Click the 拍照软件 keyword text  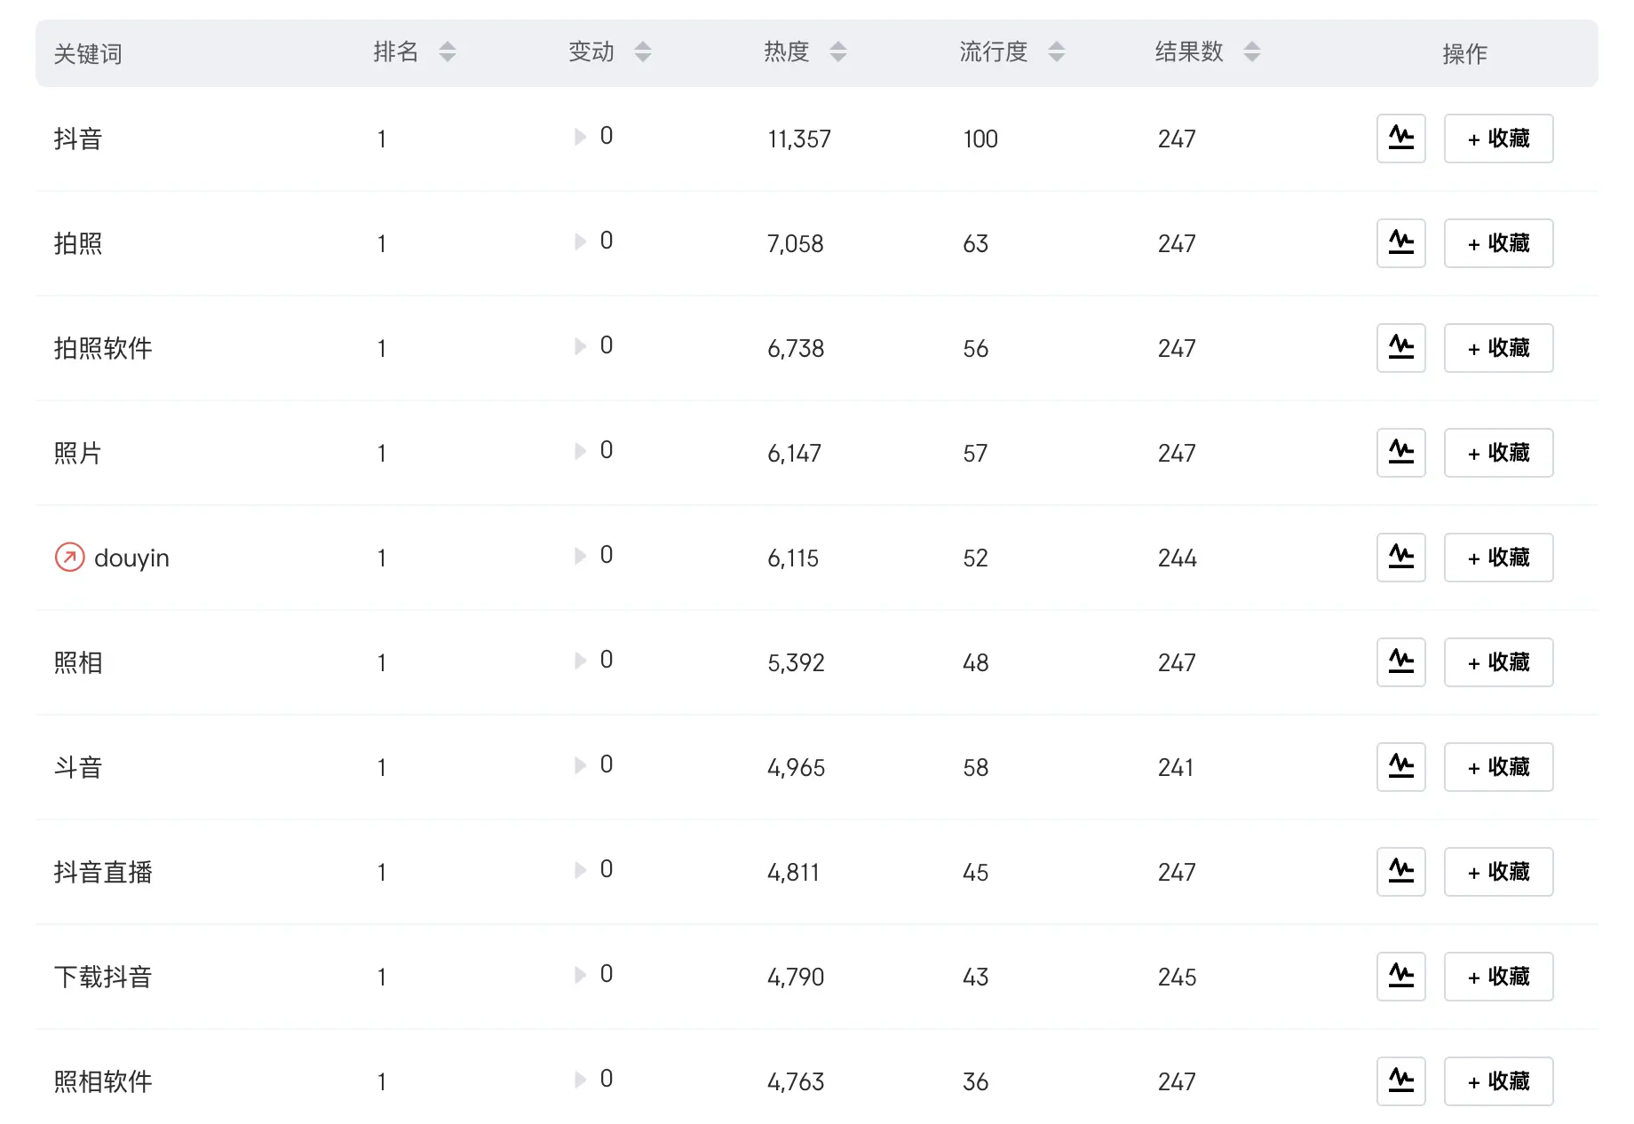pyautogui.click(x=103, y=348)
